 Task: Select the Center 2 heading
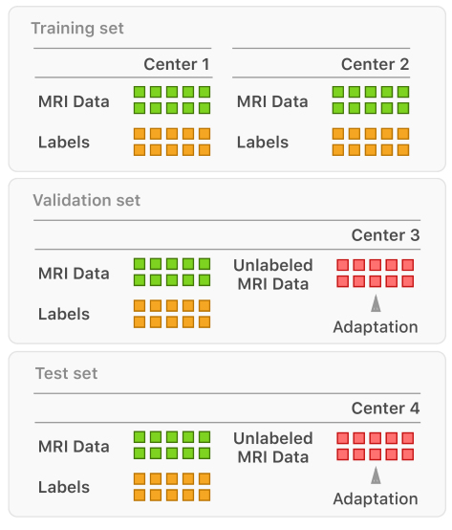pos(375,64)
